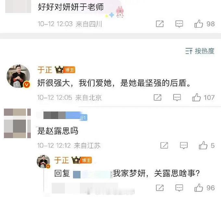Image resolution: width=221 pixels, height=197 pixels.
Task: Open 于正's username in nested reply
Action: click(x=62, y=160)
